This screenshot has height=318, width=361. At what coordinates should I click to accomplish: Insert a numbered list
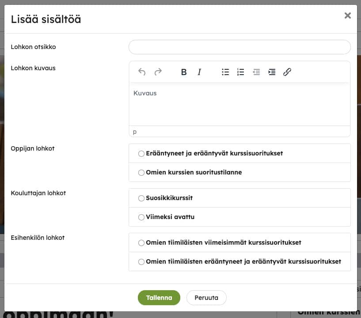point(240,72)
